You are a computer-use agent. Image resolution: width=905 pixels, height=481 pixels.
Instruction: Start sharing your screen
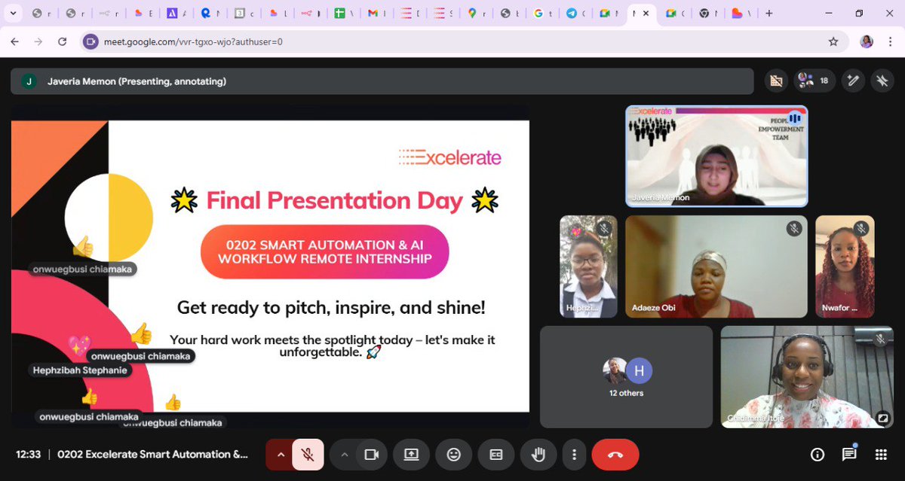pos(411,455)
